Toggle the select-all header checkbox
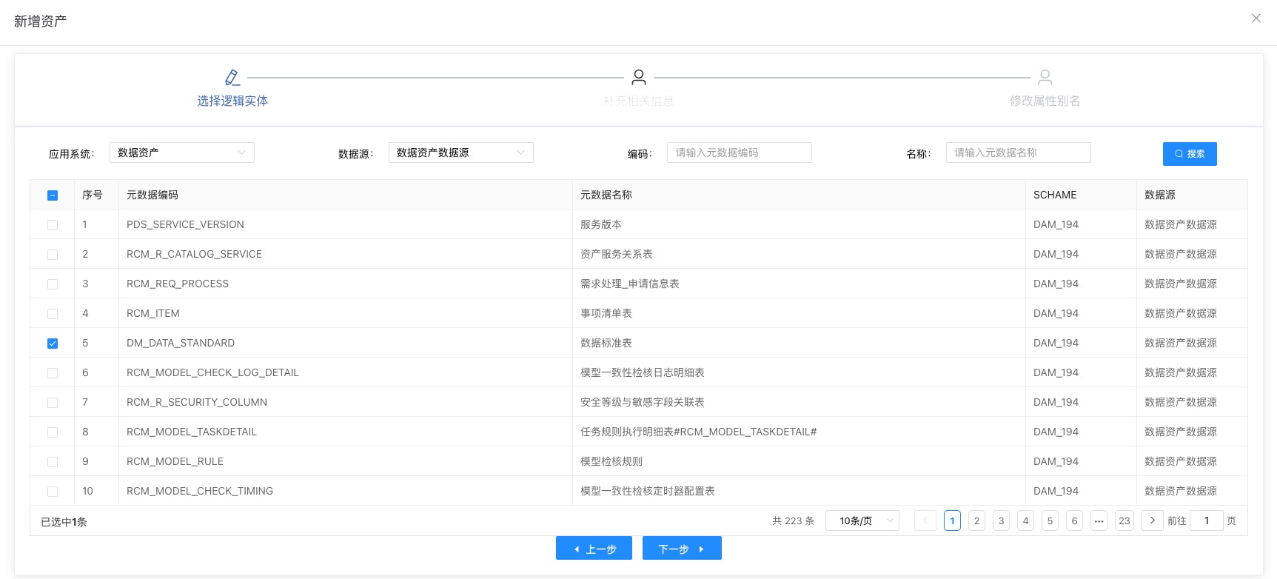The height and width of the screenshot is (579, 1277). [53, 195]
